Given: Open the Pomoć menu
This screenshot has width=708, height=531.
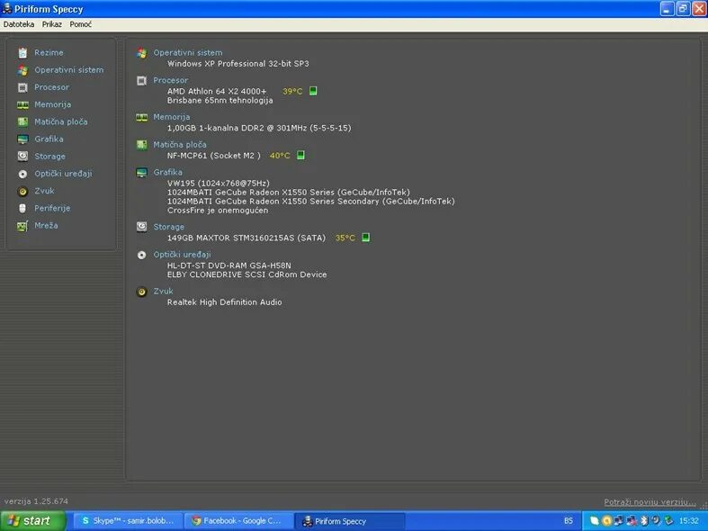Looking at the screenshot, I should (x=80, y=24).
